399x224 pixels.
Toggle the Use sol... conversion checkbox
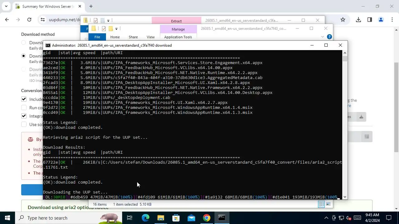tap(24, 124)
